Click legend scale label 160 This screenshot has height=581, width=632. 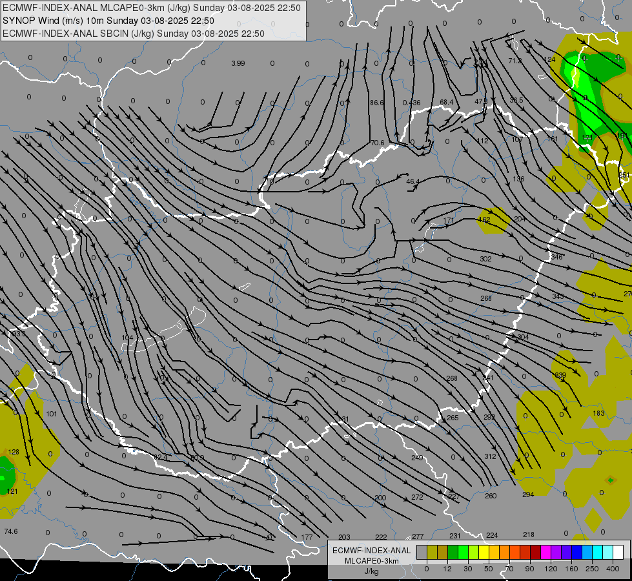[x=571, y=569]
